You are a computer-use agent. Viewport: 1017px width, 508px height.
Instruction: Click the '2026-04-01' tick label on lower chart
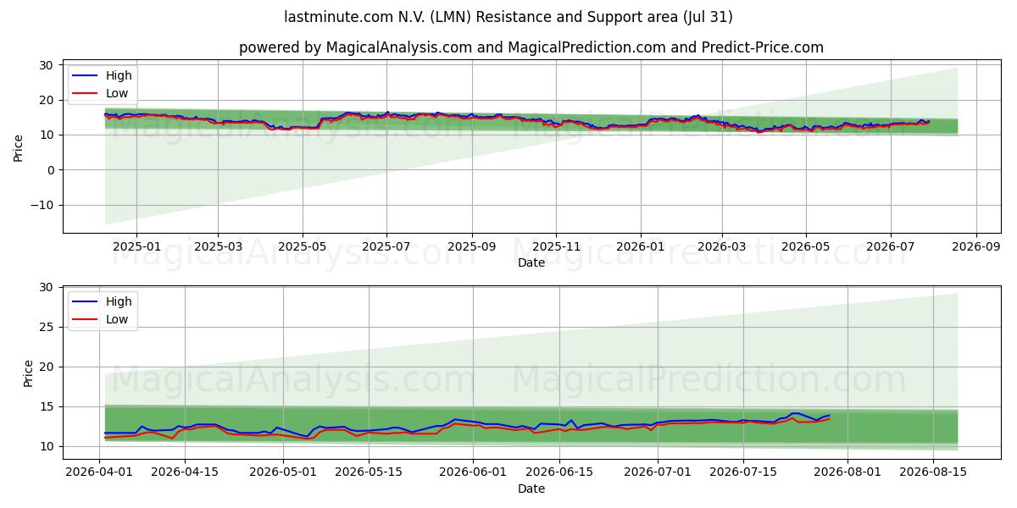point(100,472)
